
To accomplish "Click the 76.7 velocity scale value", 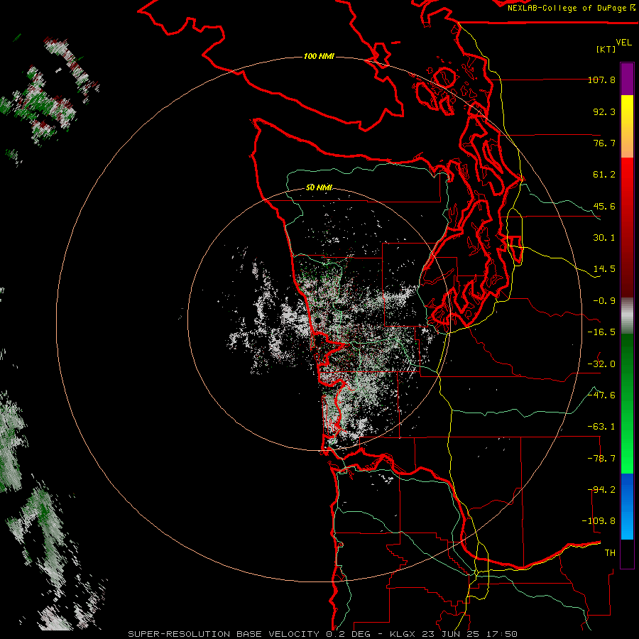I will 604,143.
